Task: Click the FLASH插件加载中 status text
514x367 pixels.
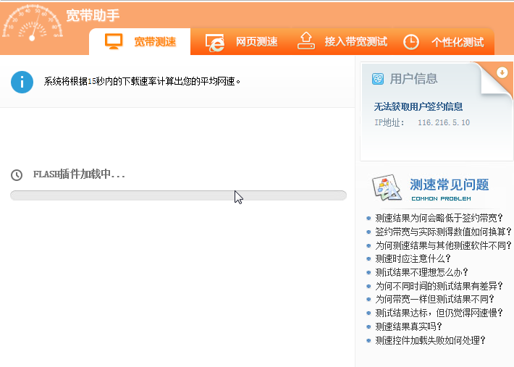Action: (x=79, y=174)
